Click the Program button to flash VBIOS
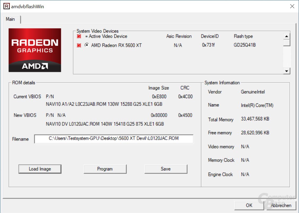 pos(105,169)
